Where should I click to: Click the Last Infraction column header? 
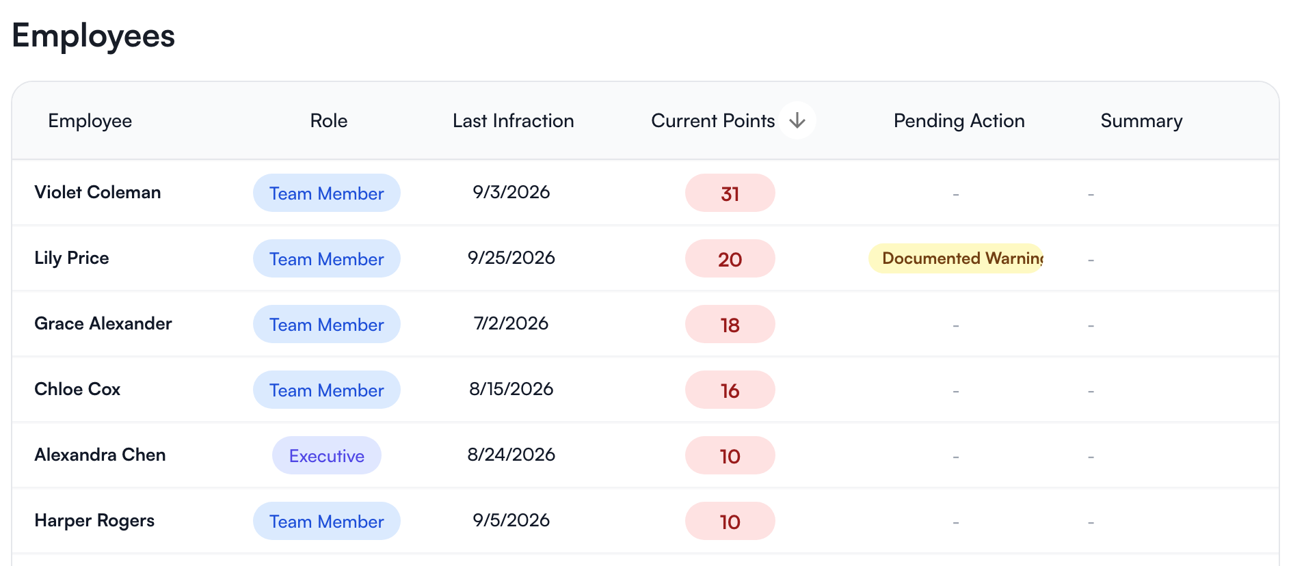[513, 121]
